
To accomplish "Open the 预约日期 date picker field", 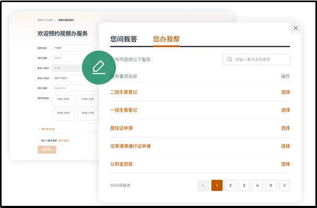I will (x=76, y=88).
